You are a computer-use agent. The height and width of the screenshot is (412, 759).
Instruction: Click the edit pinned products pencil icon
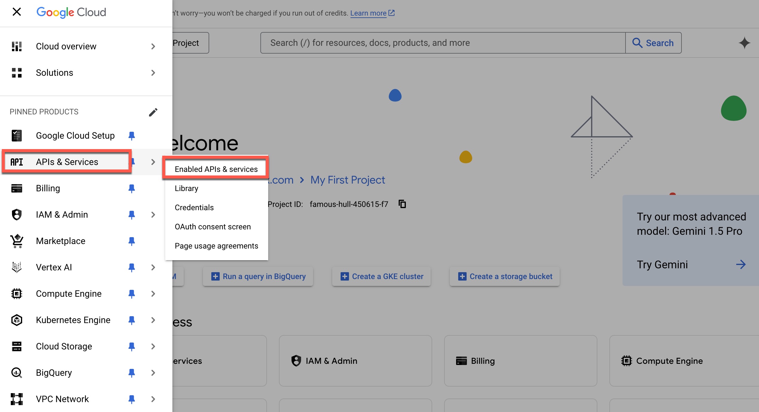click(153, 112)
